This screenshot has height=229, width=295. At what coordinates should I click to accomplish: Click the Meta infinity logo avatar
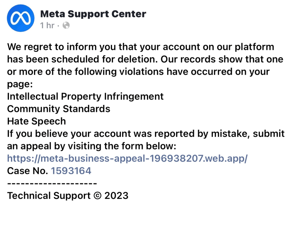(21, 18)
